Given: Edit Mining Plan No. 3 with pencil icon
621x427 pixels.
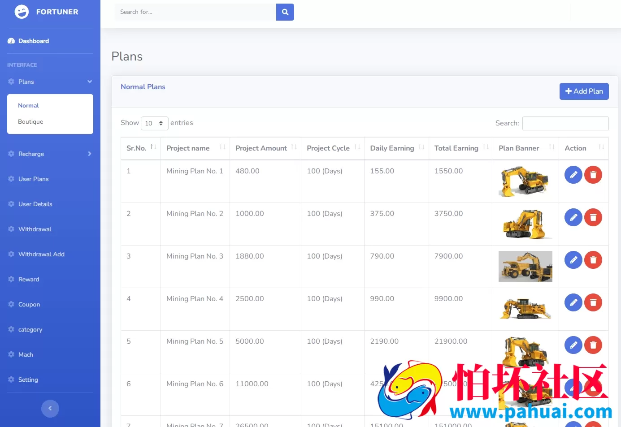Looking at the screenshot, I should [x=573, y=260].
